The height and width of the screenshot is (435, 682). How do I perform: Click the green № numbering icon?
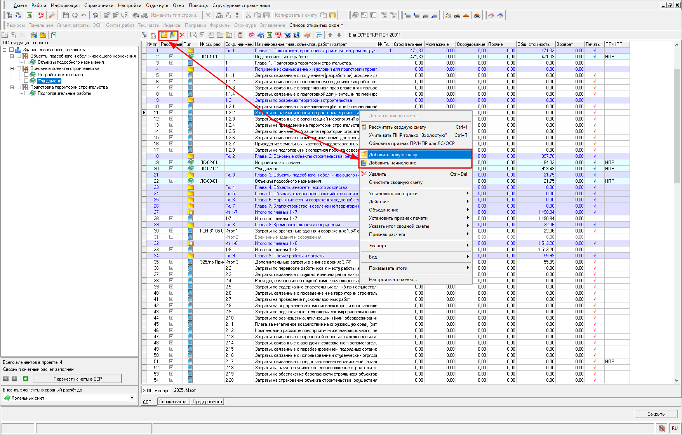(26, 379)
